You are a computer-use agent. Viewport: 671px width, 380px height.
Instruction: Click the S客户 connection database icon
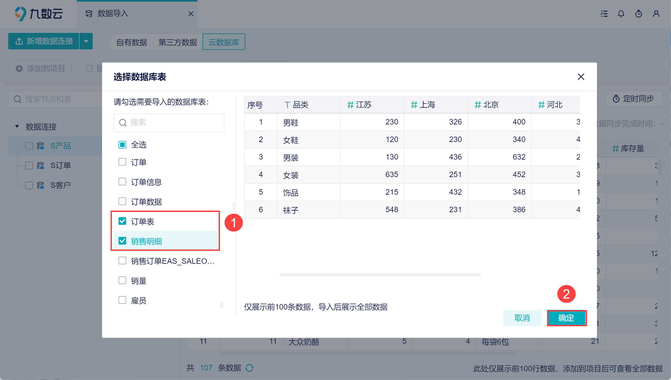click(41, 185)
